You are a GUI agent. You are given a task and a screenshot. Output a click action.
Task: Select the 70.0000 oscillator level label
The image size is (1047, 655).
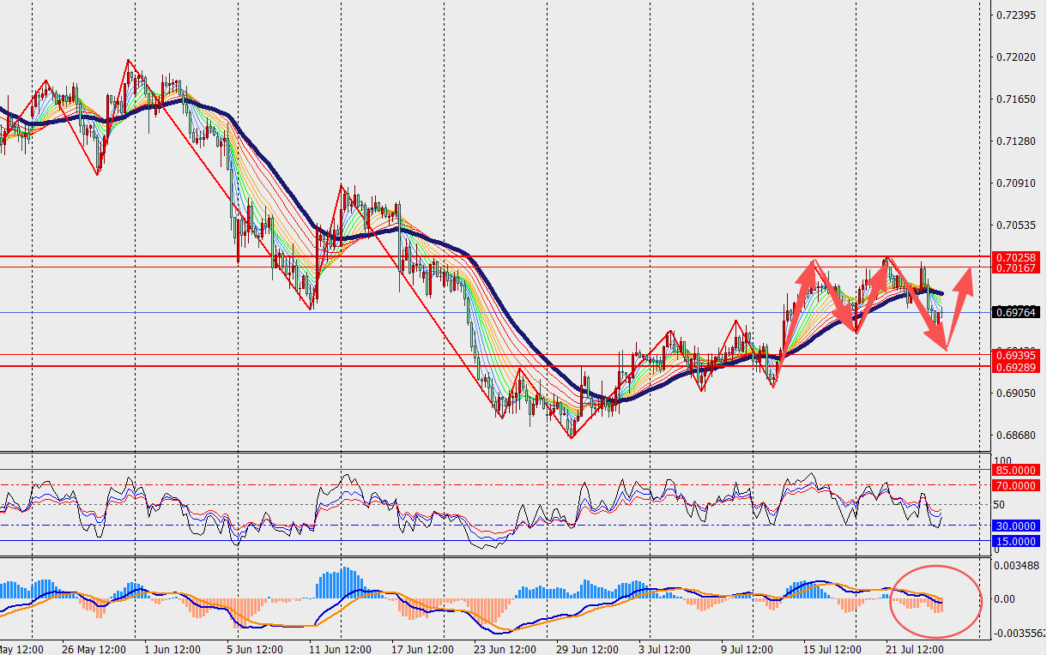pos(1017,485)
